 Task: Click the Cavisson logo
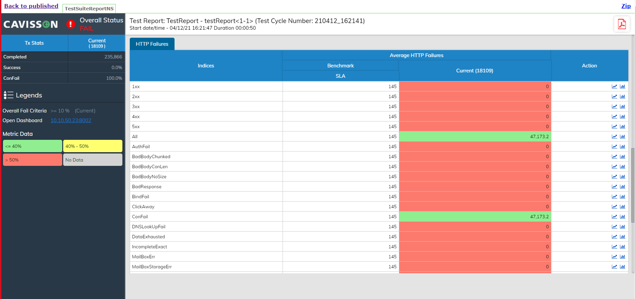(x=31, y=24)
